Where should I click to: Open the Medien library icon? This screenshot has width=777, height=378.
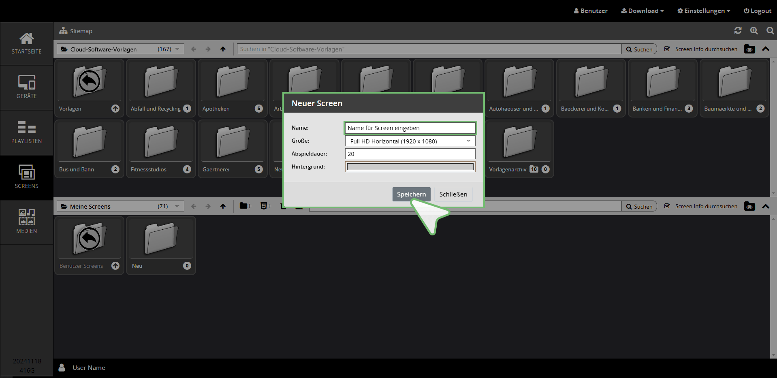point(26,222)
